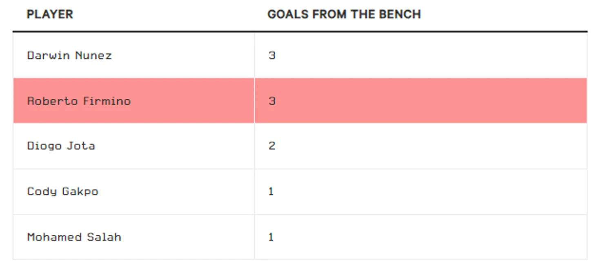The height and width of the screenshot is (274, 596).
Task: Click the surname Gakpo
Action: pyautogui.click(x=80, y=192)
